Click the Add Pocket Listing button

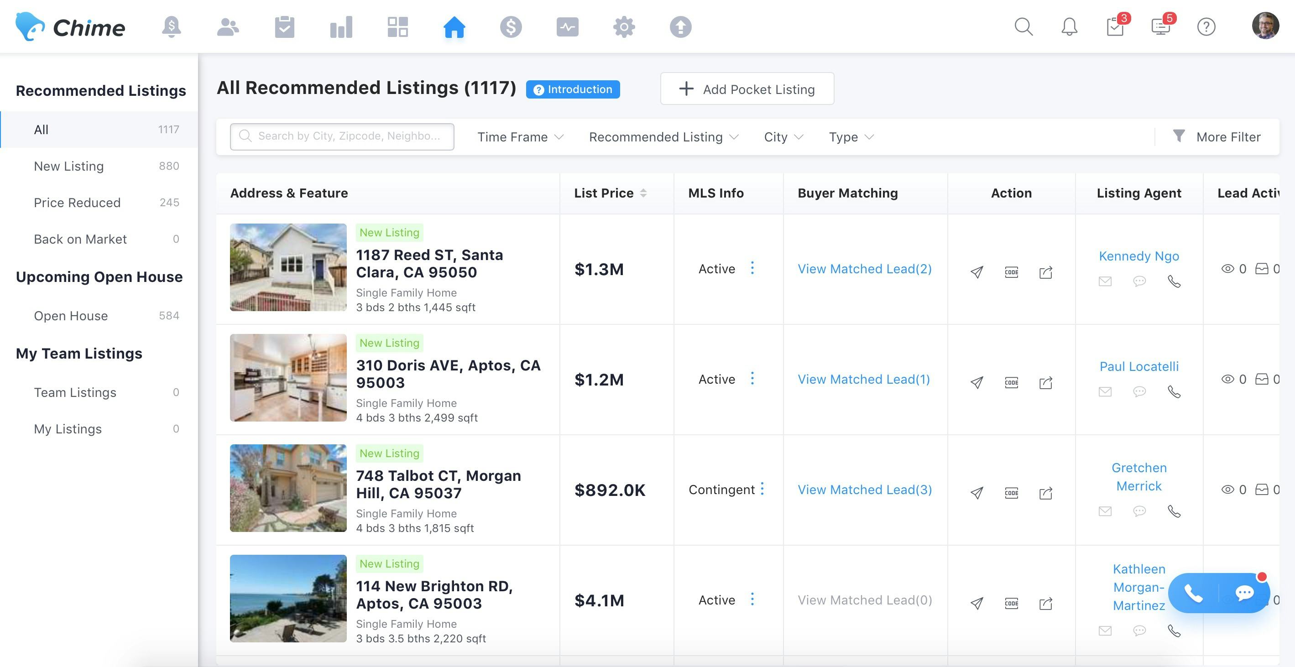747,89
